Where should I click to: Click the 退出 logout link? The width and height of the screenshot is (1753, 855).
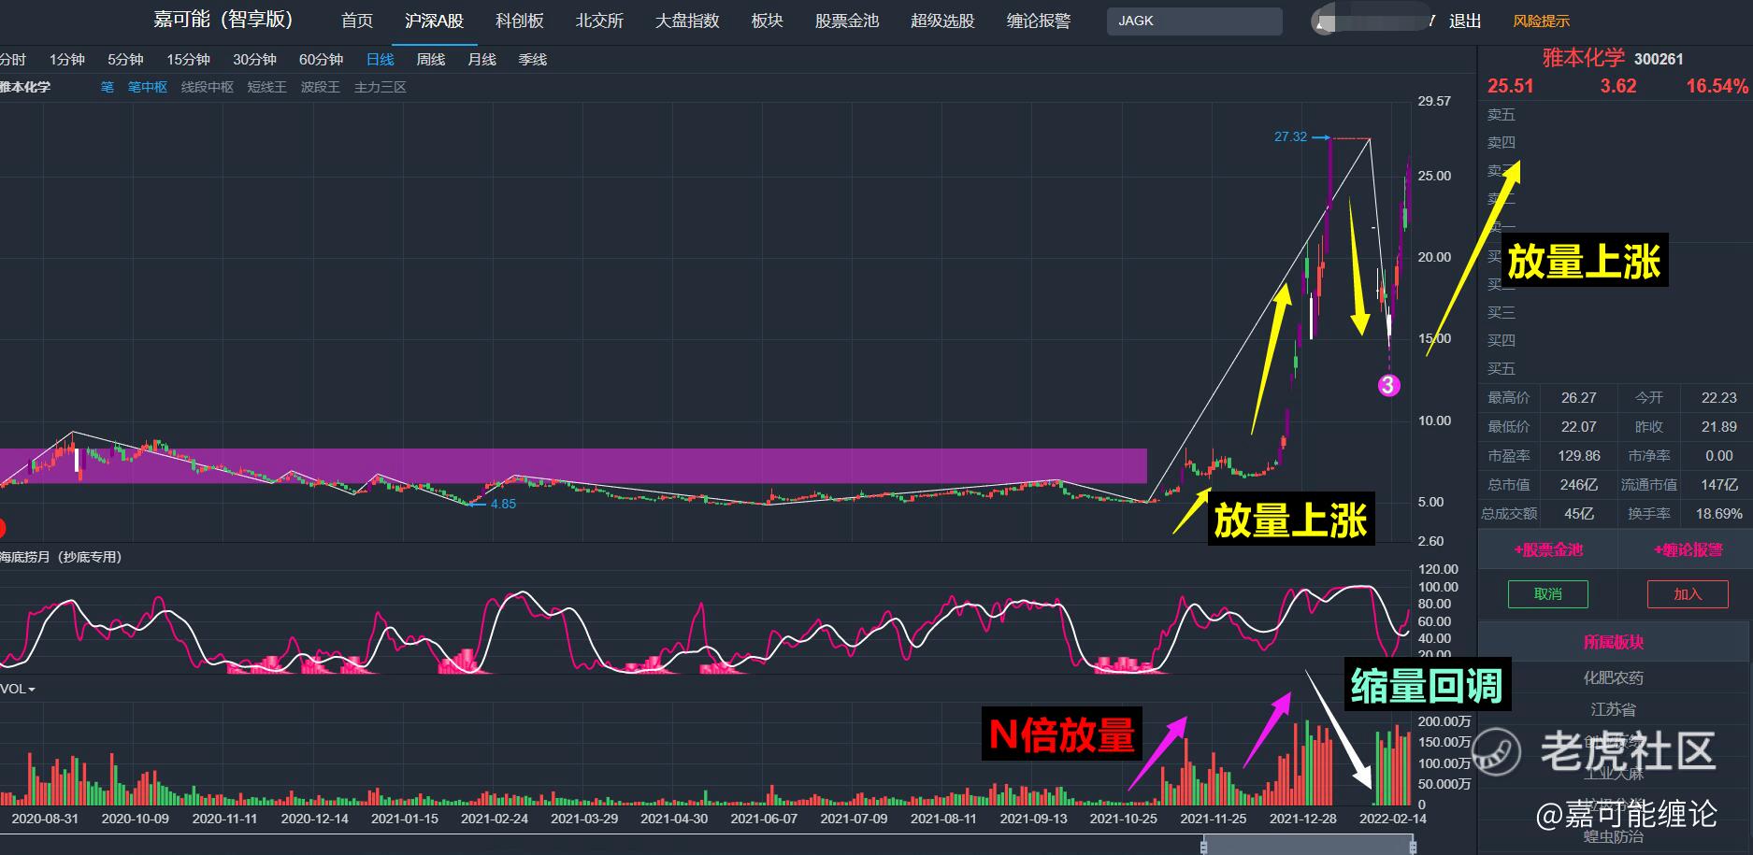(x=1465, y=21)
